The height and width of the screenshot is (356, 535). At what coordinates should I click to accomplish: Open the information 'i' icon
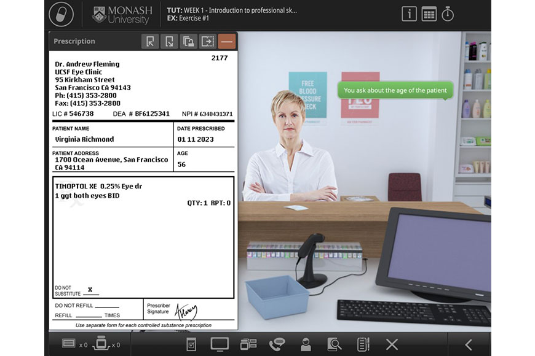point(410,14)
